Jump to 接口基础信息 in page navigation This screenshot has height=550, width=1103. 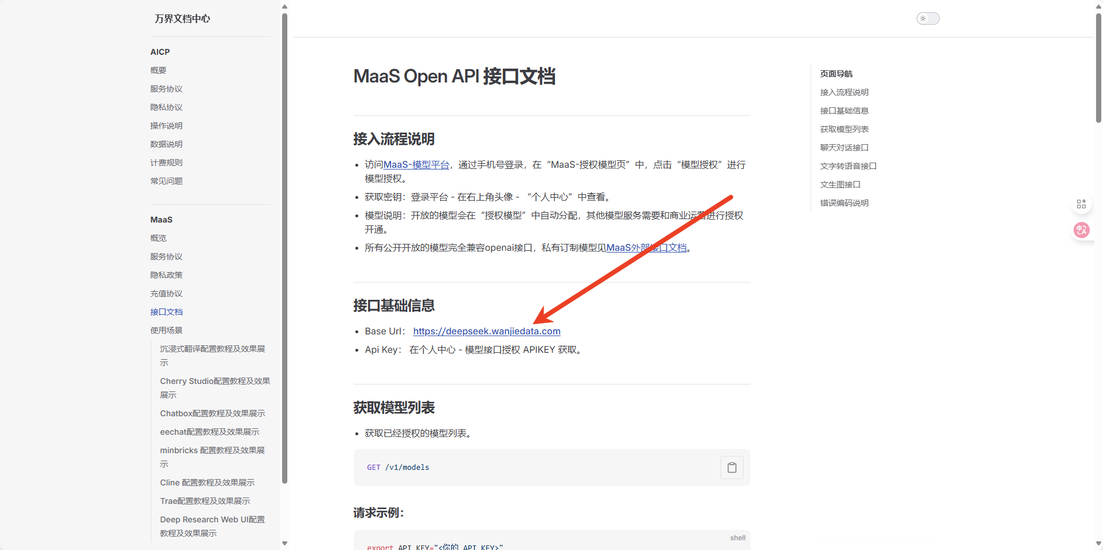tap(844, 111)
